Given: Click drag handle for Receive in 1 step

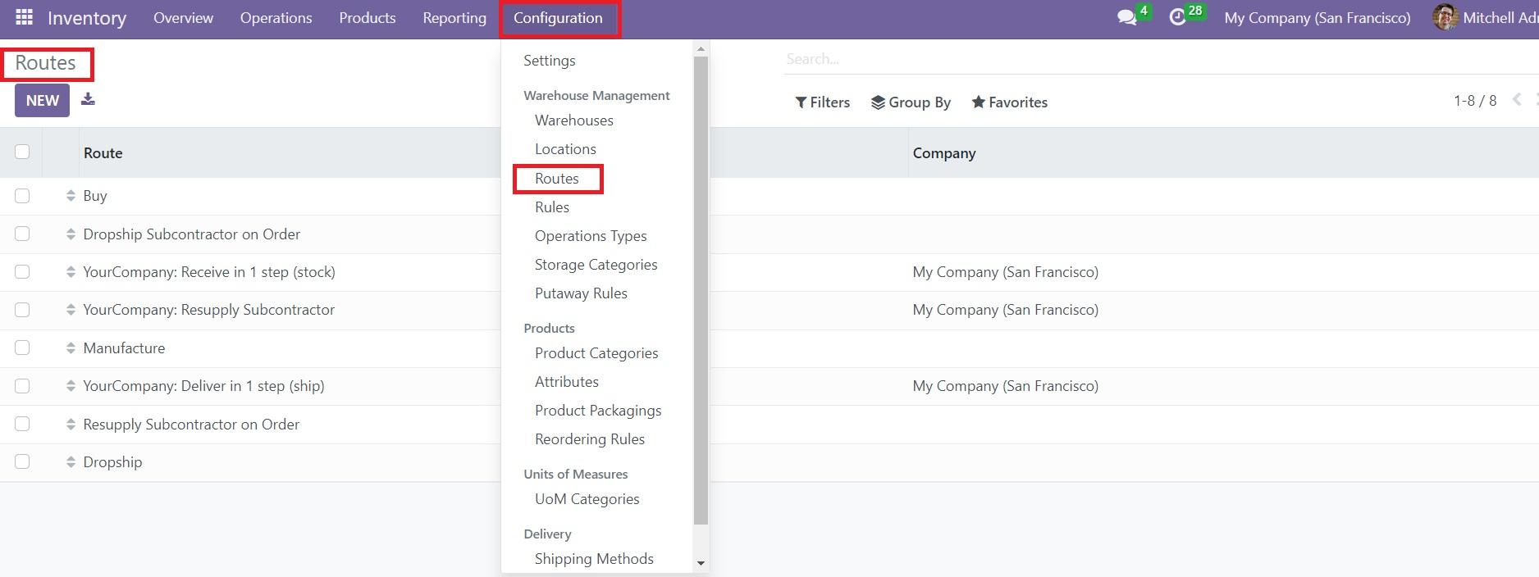Looking at the screenshot, I should click(x=71, y=272).
